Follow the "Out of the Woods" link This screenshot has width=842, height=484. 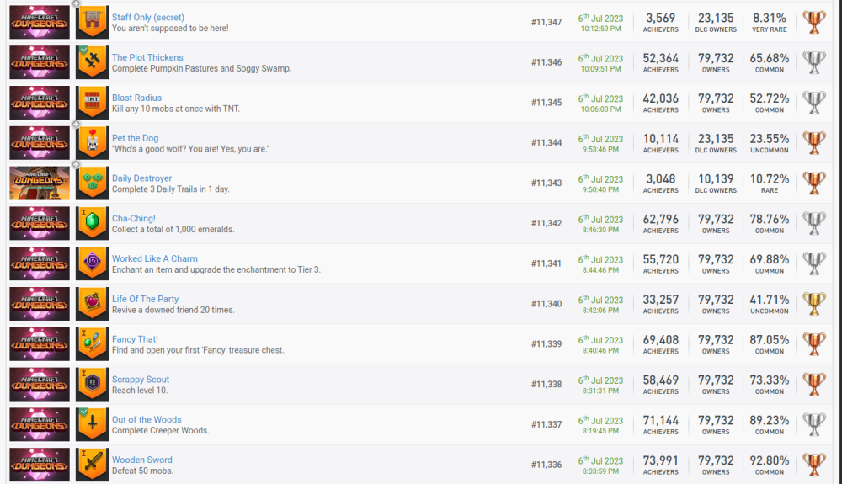tap(147, 420)
